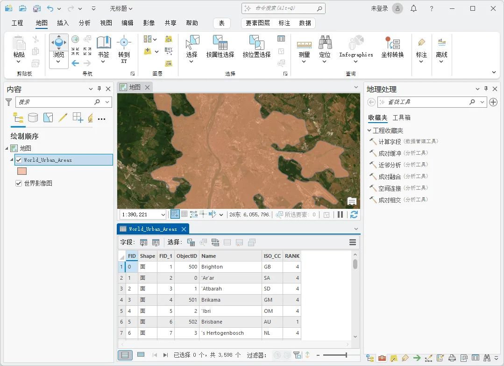Open the Labeling (标注) ribbon tool
The width and height of the screenshot is (504, 366).
coord(421,49)
